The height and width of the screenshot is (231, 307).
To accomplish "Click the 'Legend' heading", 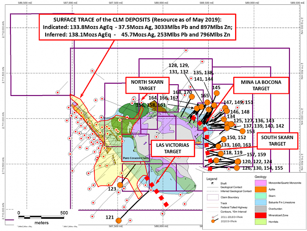I will point(212,179).
